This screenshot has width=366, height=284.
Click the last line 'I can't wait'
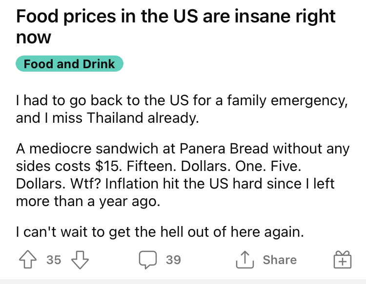click(x=160, y=232)
